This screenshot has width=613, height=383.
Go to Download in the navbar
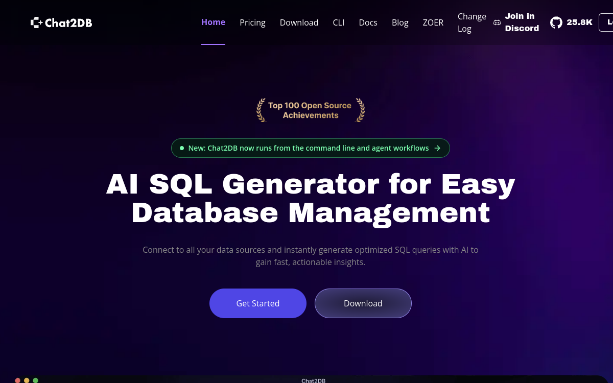pos(299,22)
